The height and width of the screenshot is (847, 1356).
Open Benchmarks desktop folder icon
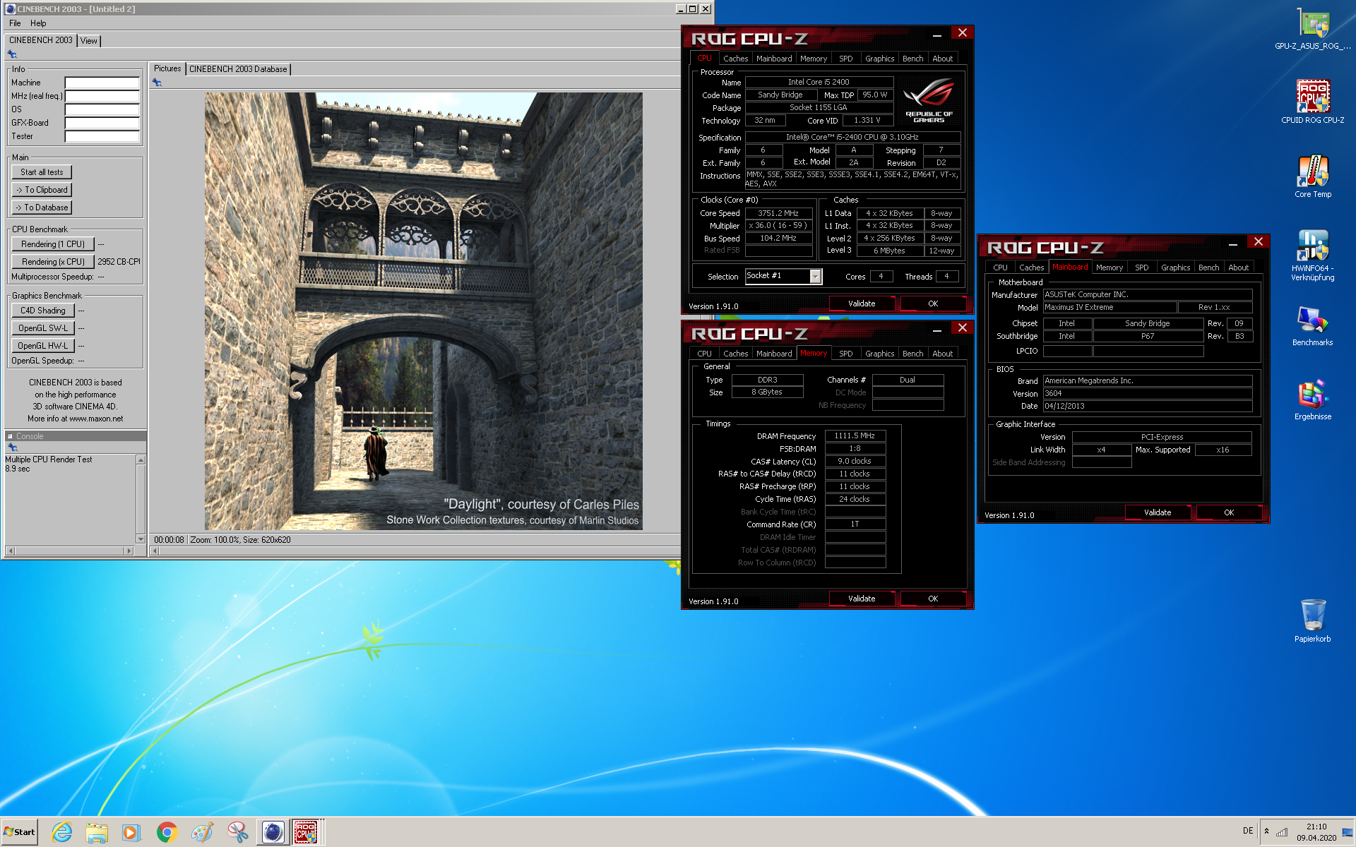[1312, 325]
